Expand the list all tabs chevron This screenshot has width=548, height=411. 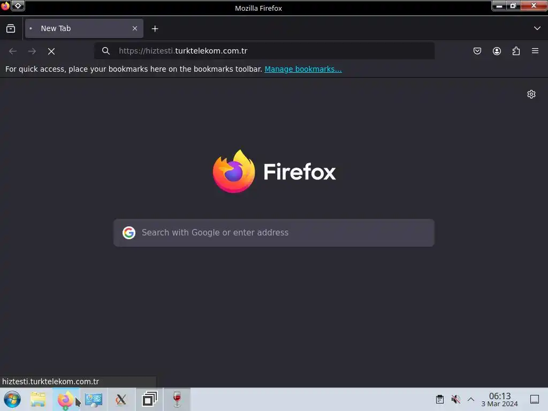(537, 28)
